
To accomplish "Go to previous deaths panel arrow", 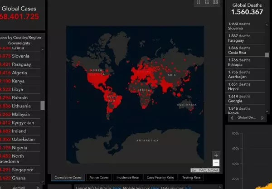I will 233,117.
